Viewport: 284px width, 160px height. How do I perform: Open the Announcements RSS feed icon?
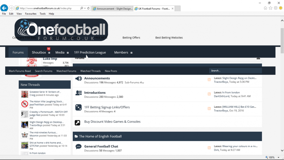[x=209, y=80]
